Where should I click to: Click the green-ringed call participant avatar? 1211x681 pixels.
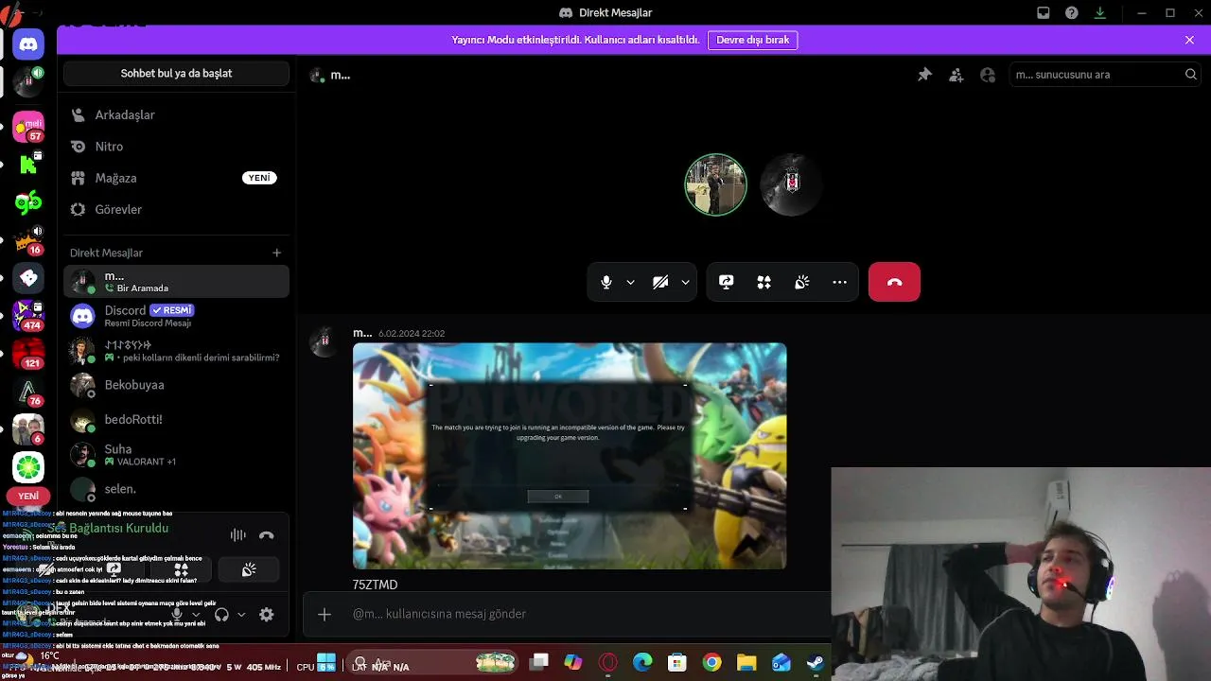click(715, 184)
